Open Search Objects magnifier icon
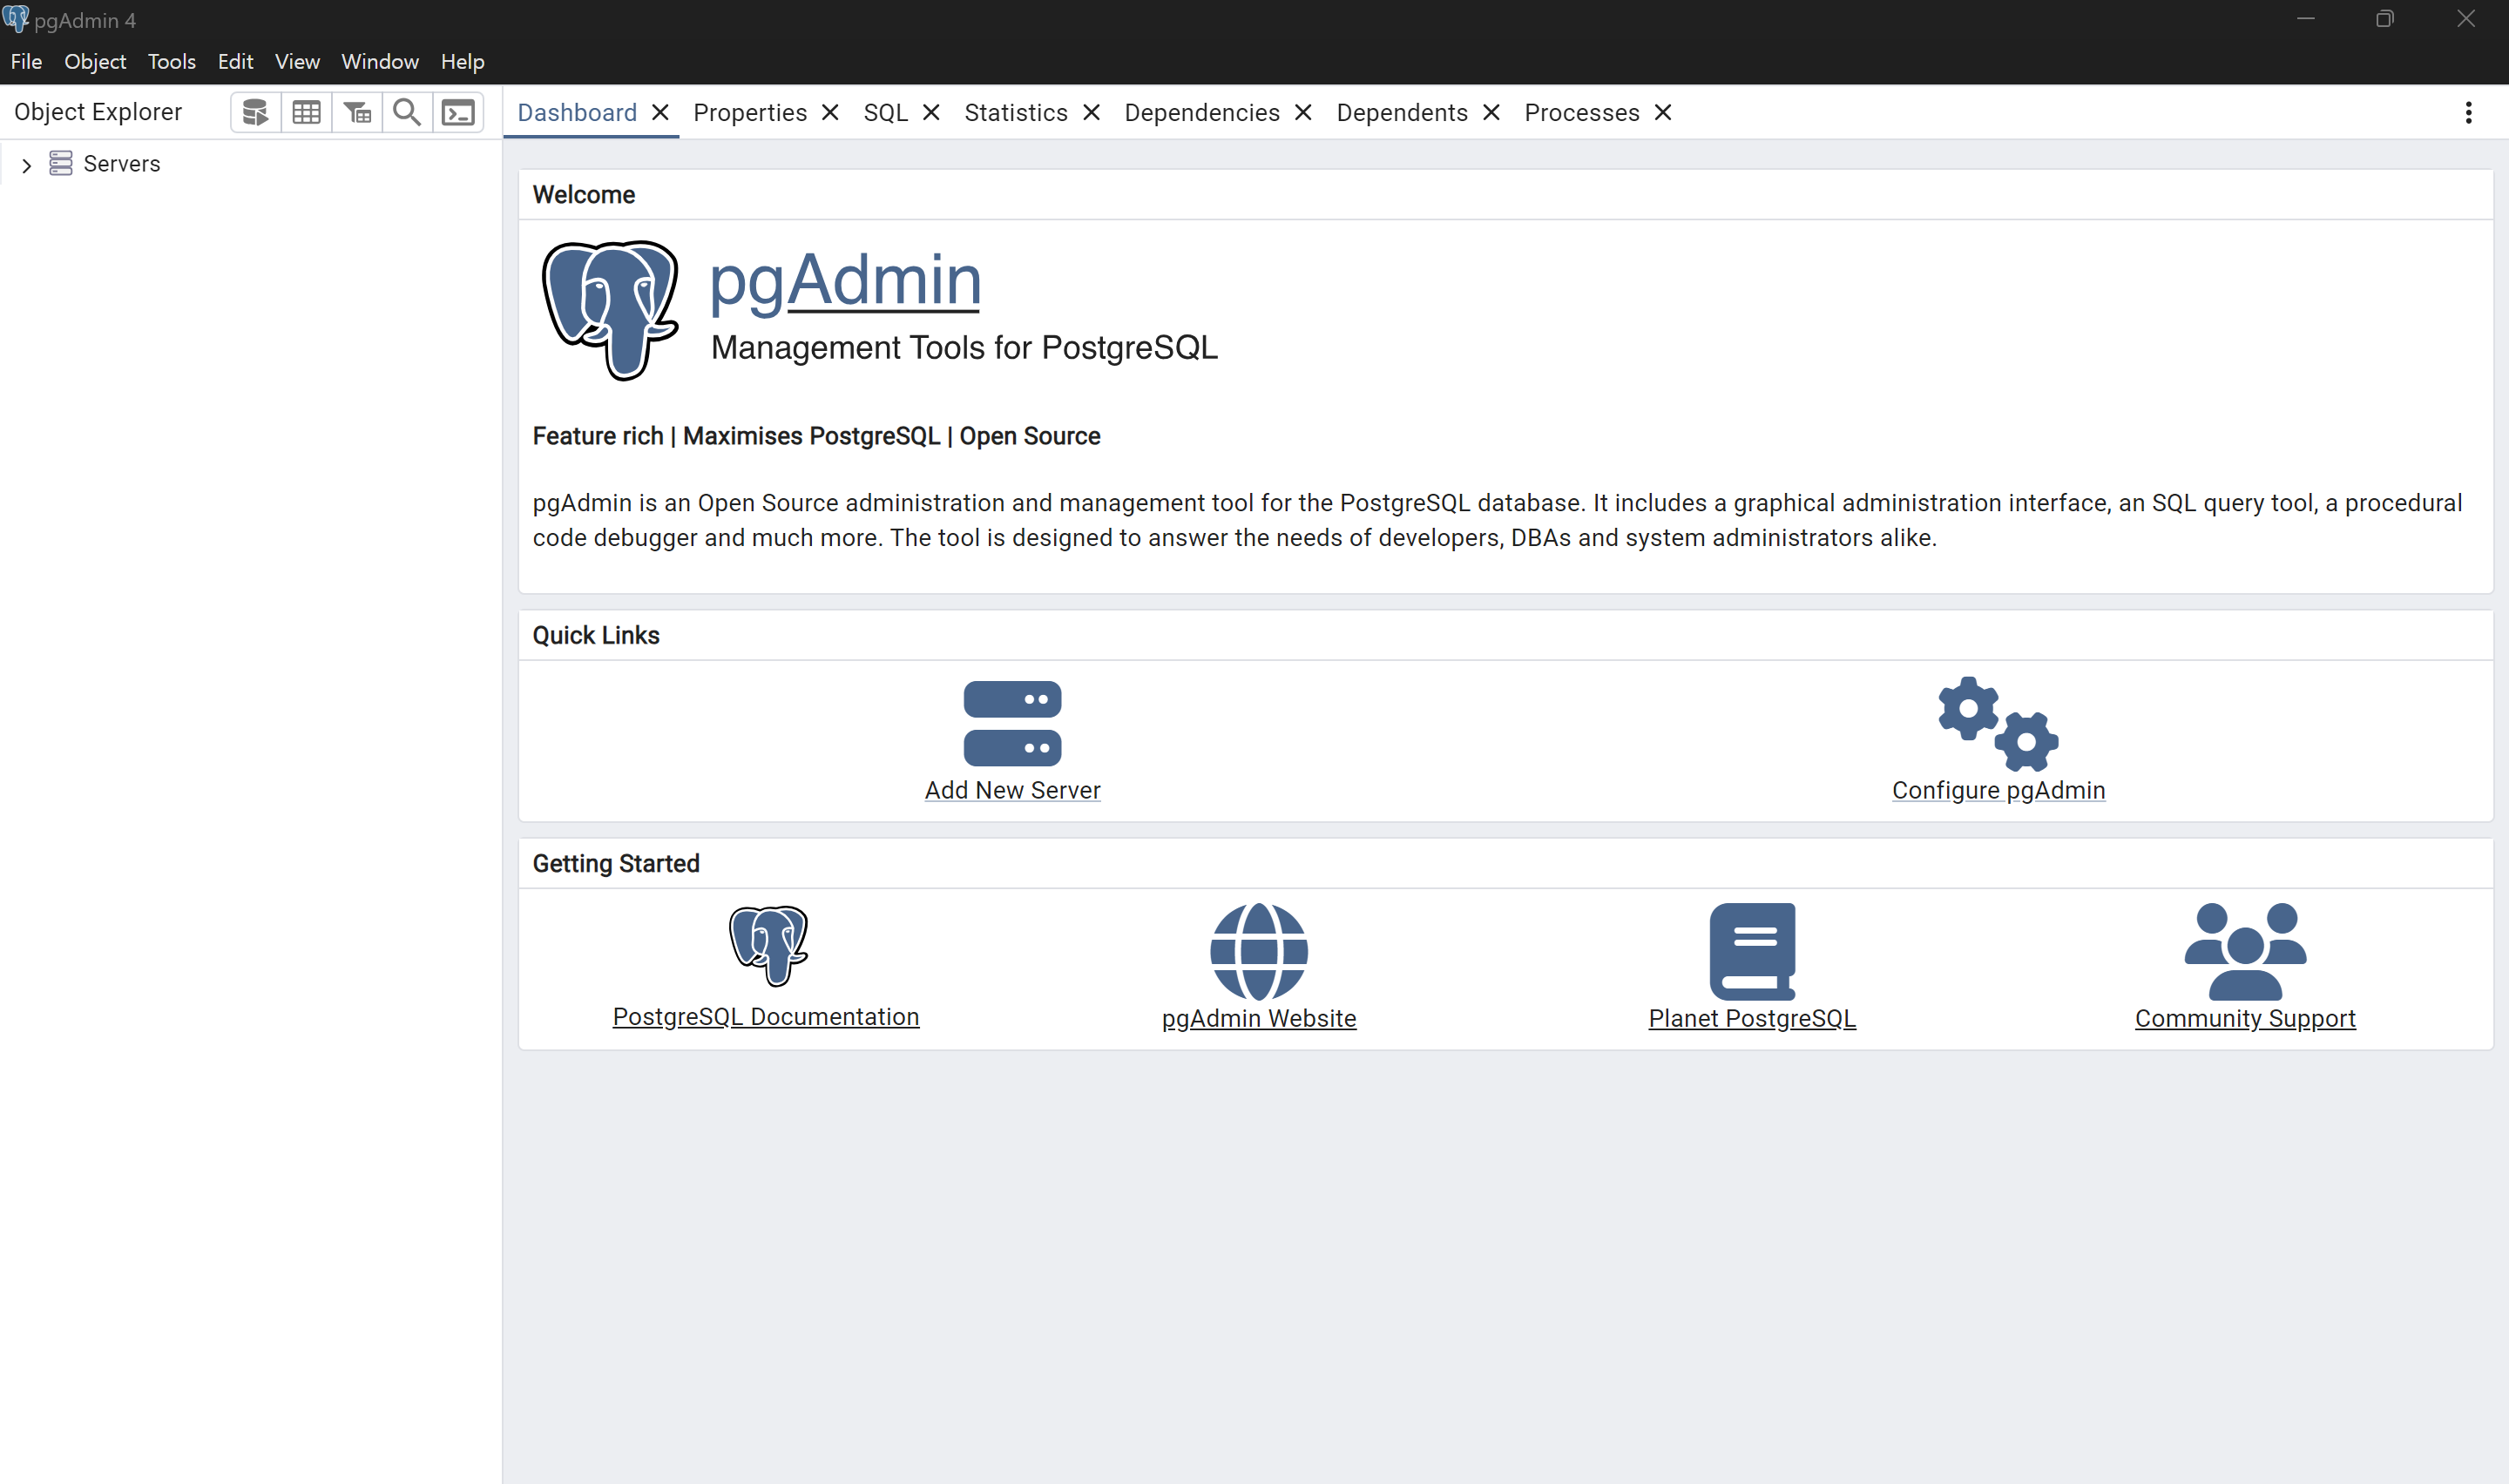This screenshot has height=1484, width=2509. coord(407,112)
